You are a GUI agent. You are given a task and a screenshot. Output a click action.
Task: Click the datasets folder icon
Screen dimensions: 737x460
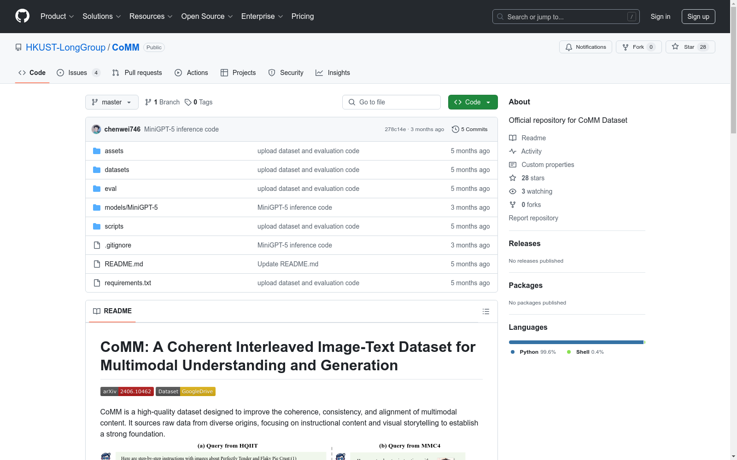[97, 170]
